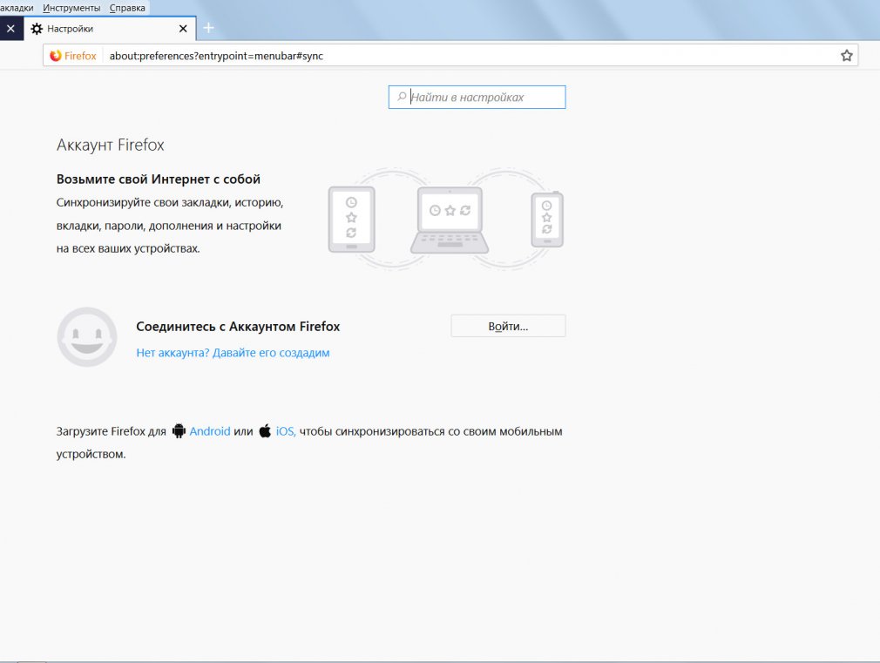
Task: Click 'Возьмите свой Интернет с собой' text
Action: coord(159,179)
